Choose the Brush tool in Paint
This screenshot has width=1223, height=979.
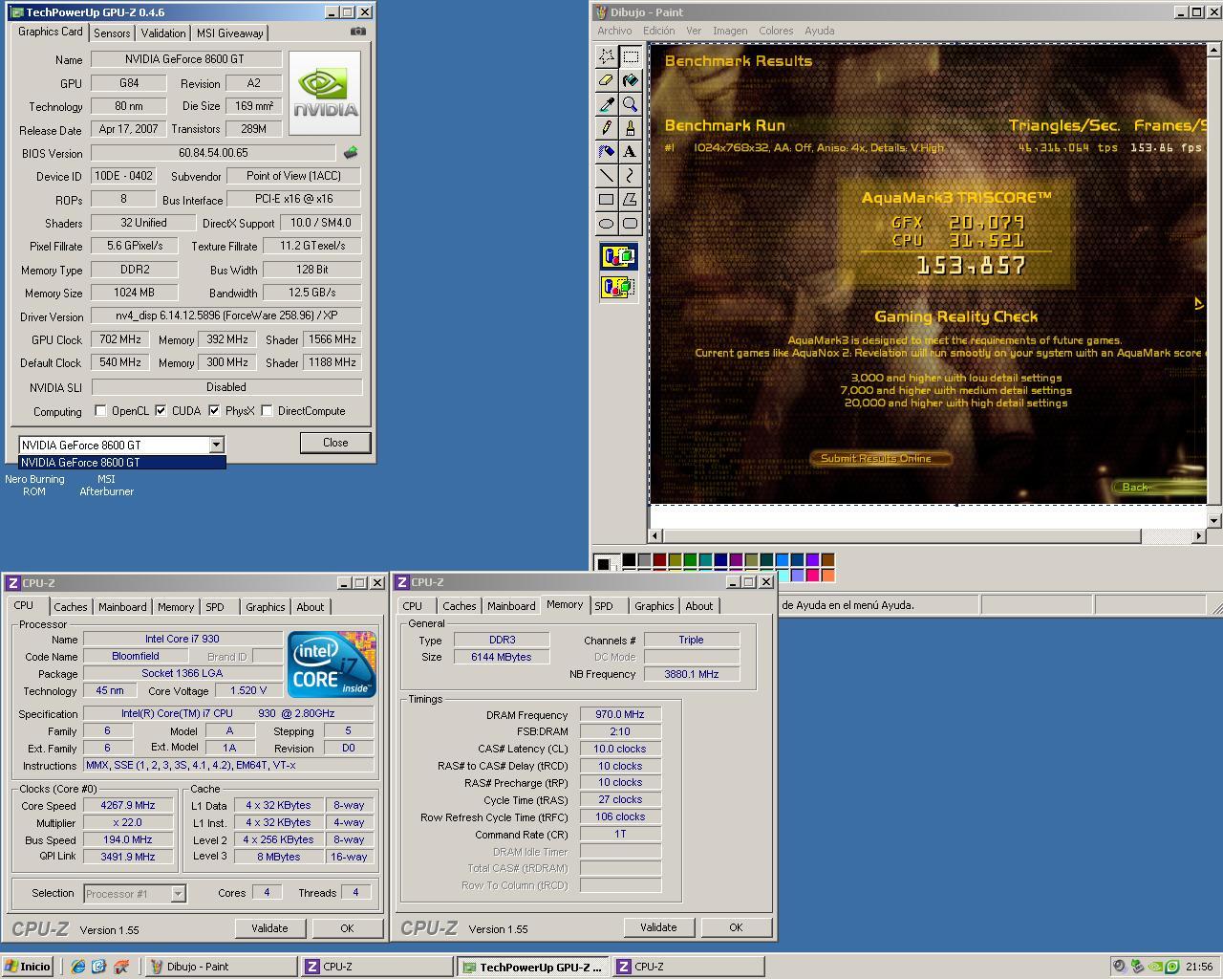[x=630, y=128]
